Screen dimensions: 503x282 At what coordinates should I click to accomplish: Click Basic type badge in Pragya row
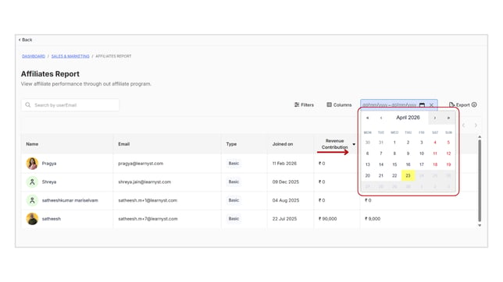pos(234,164)
